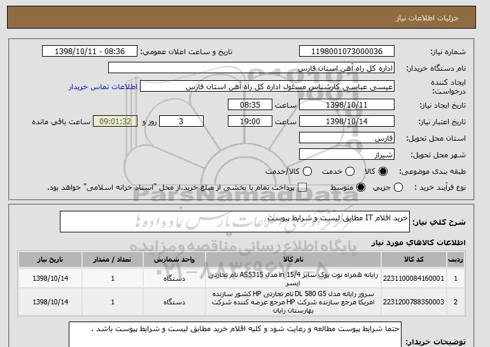The image size is (490, 347).
Task: Click the ساعت باقی مانده label
Action: coord(61,122)
